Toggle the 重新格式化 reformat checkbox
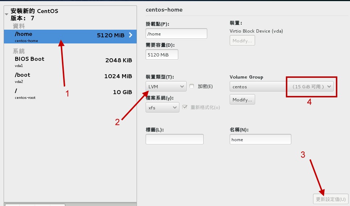Screen dimensions: 350x206 (185, 107)
